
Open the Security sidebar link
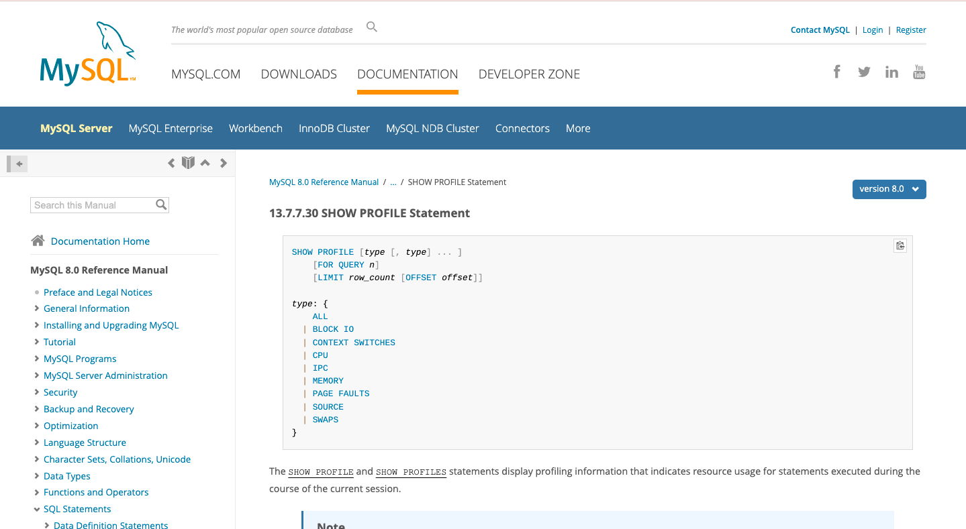tap(60, 392)
